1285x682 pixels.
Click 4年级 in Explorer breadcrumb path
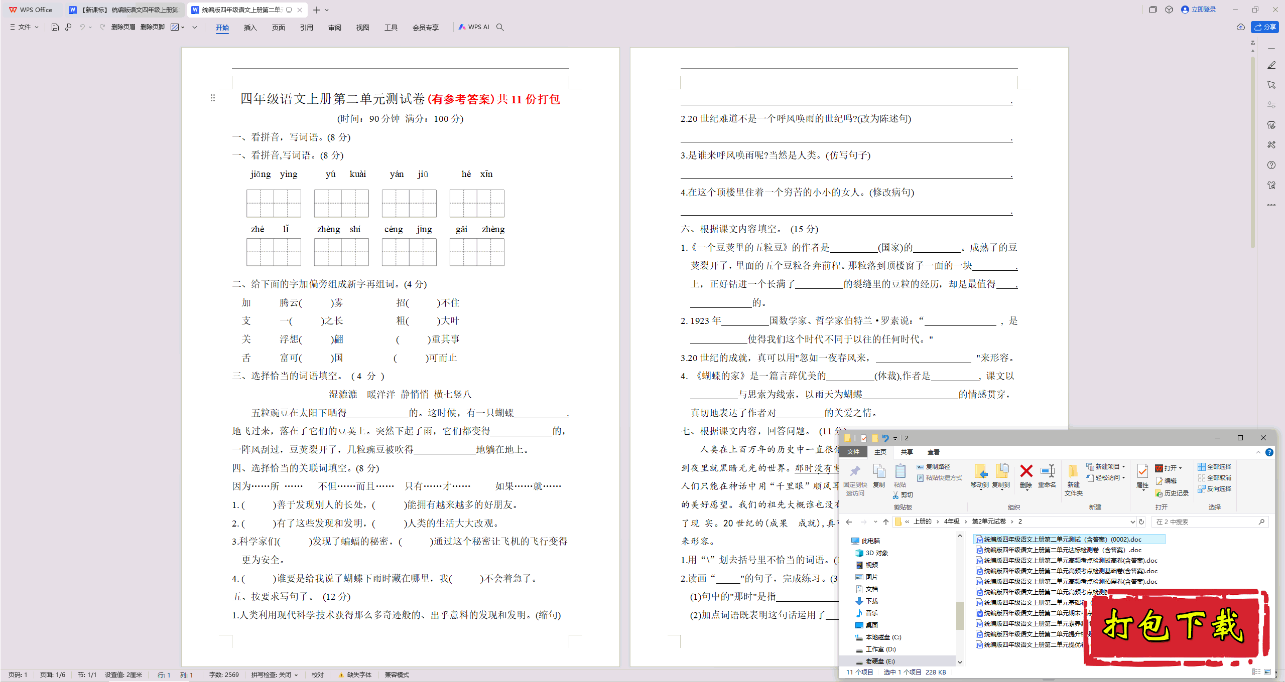click(952, 522)
